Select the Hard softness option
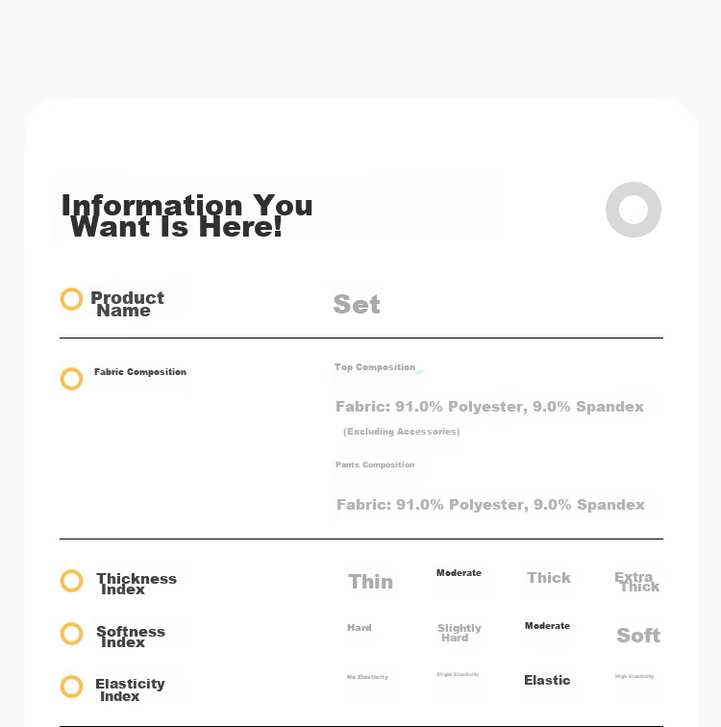Viewport: 721px width, 727px height. 360,628
